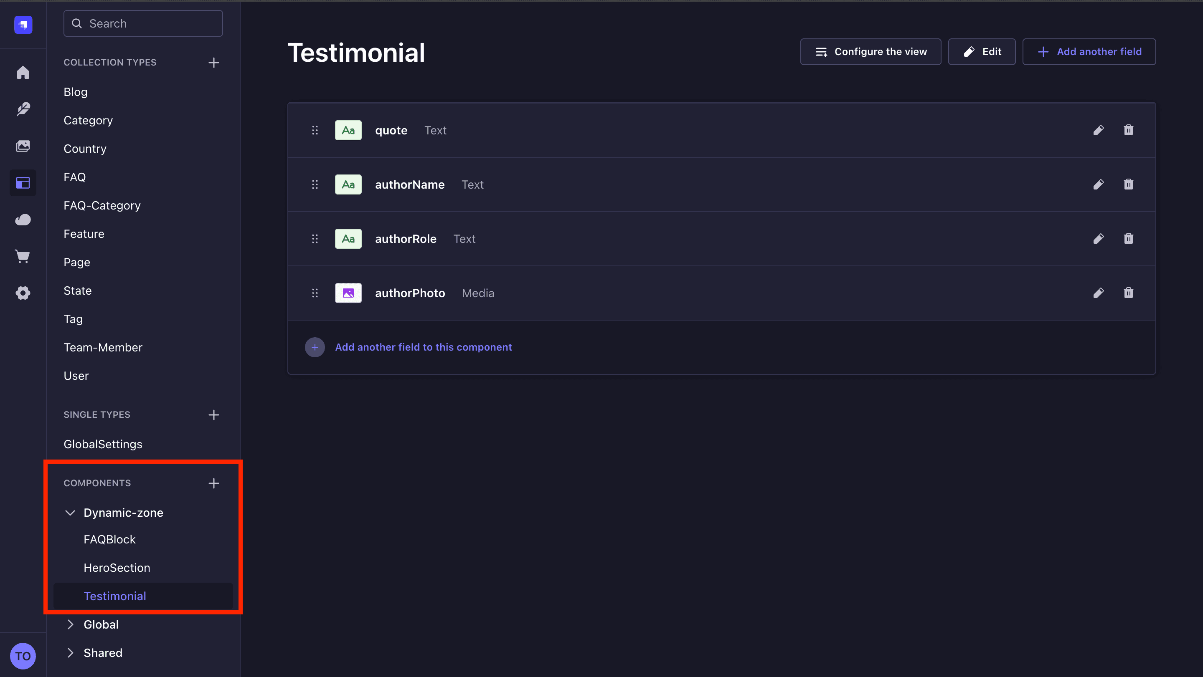This screenshot has width=1203, height=677.
Task: Click the authorName field name
Action: [x=409, y=184]
